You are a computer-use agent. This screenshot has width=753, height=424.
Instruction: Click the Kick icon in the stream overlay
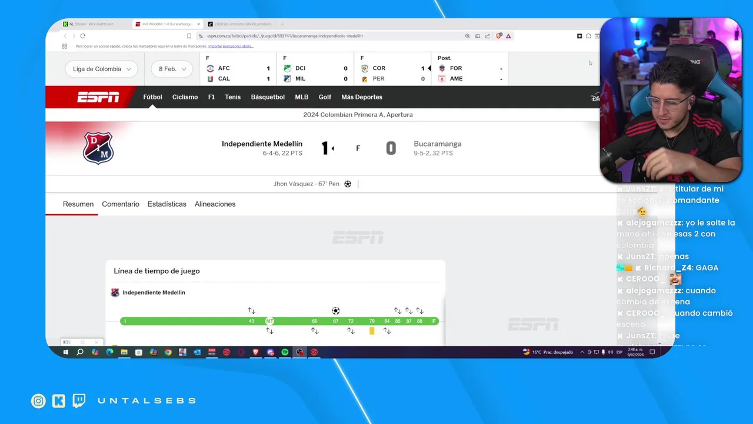59,401
